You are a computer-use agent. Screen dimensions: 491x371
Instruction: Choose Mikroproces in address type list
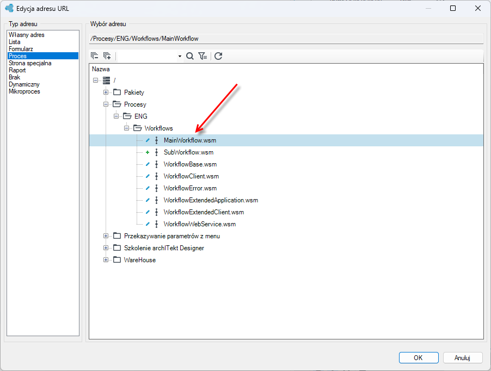(24, 91)
